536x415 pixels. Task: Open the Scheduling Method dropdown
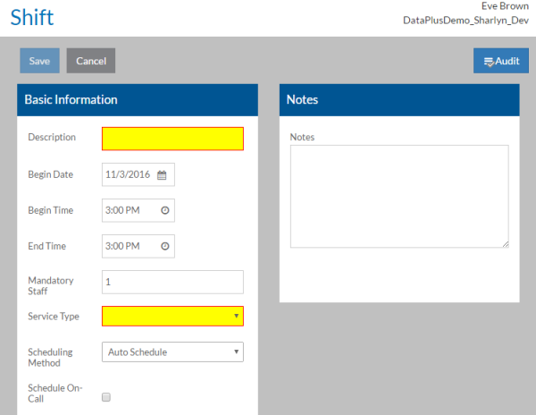[172, 352]
